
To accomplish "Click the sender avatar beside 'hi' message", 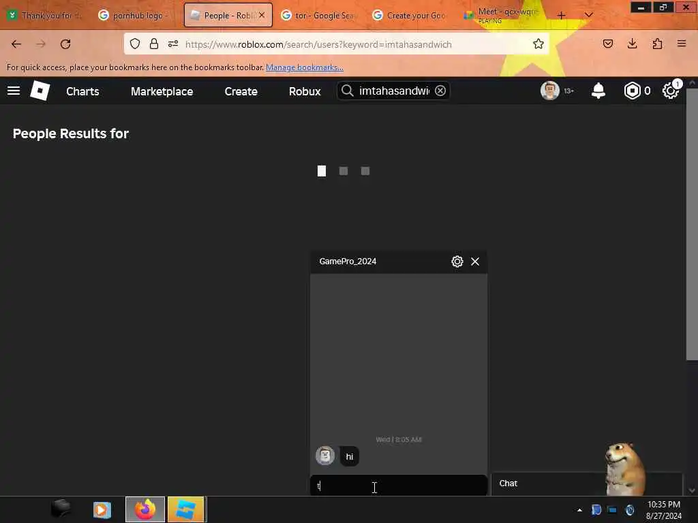I will tap(325, 456).
